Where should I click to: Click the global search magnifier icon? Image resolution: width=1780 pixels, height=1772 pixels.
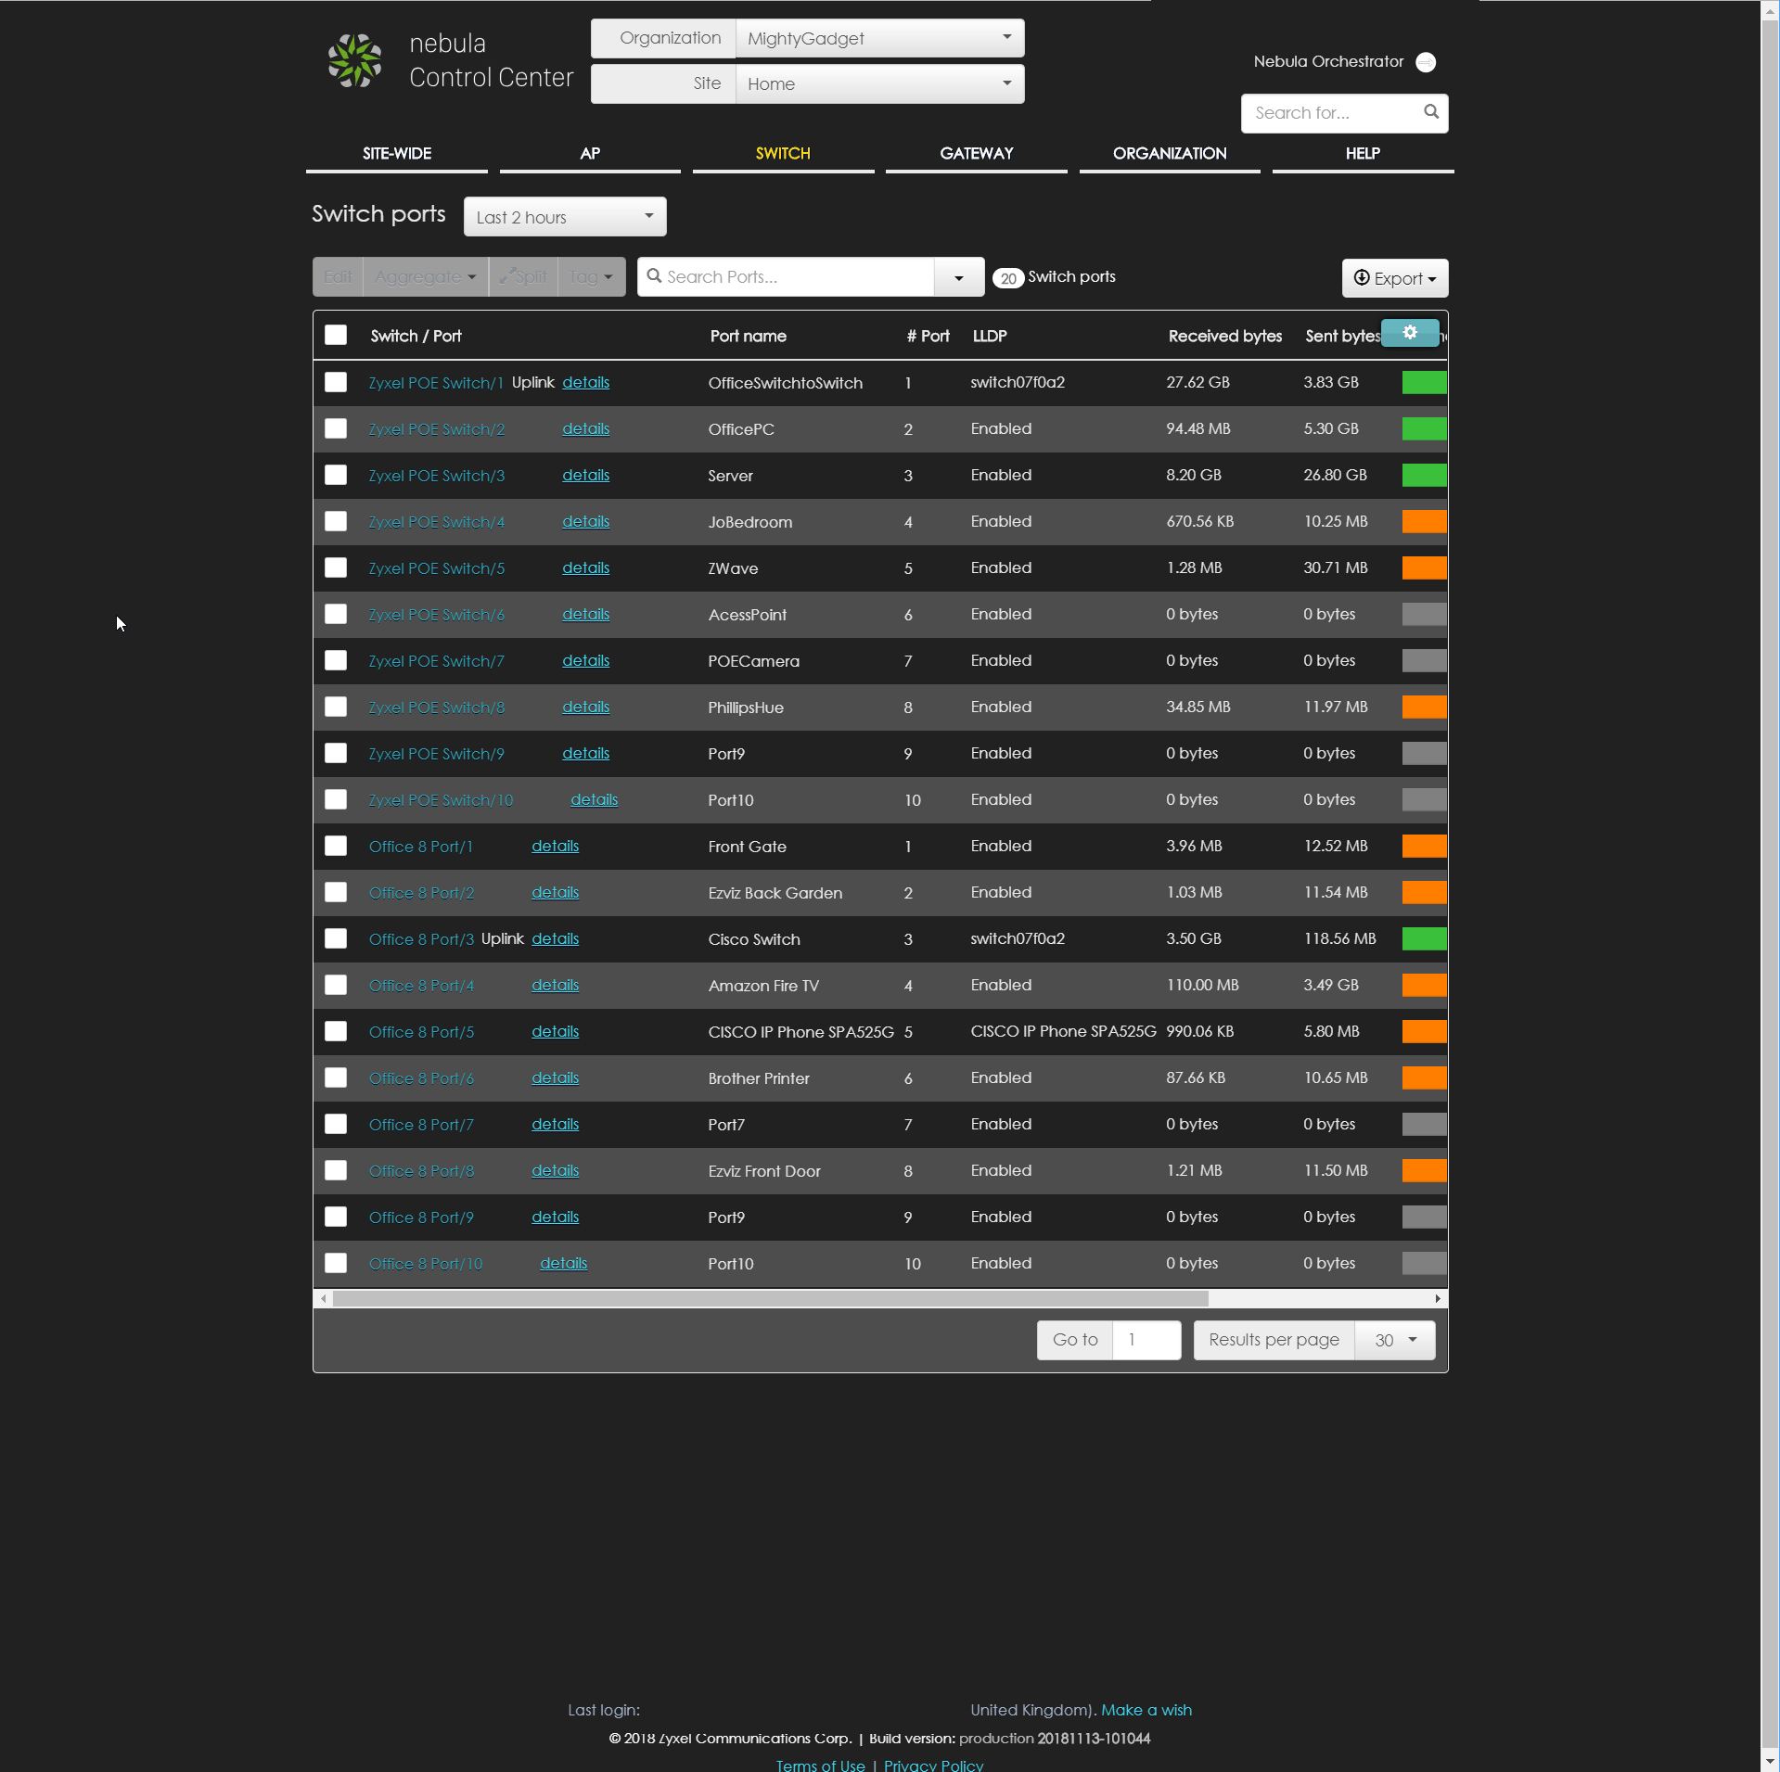[x=1431, y=112]
